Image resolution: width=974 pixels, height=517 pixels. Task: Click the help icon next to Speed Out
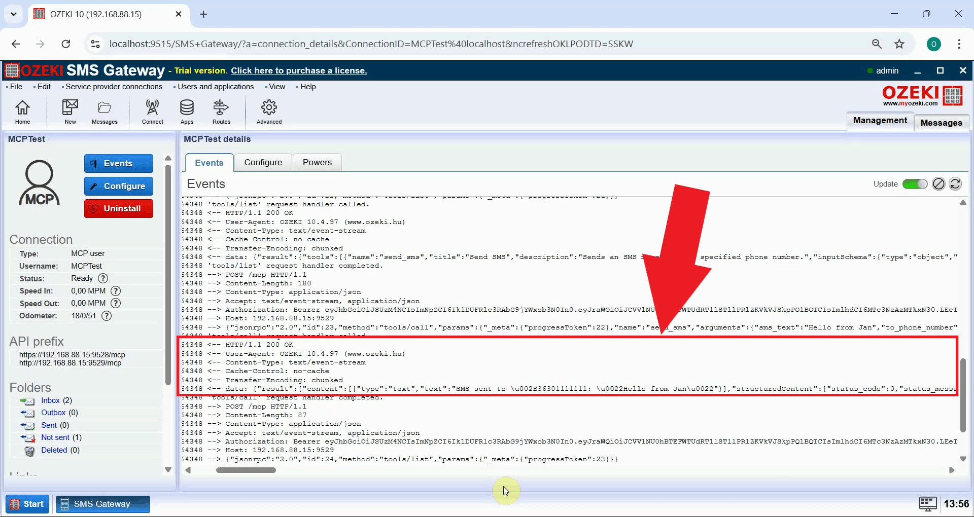pyautogui.click(x=116, y=303)
